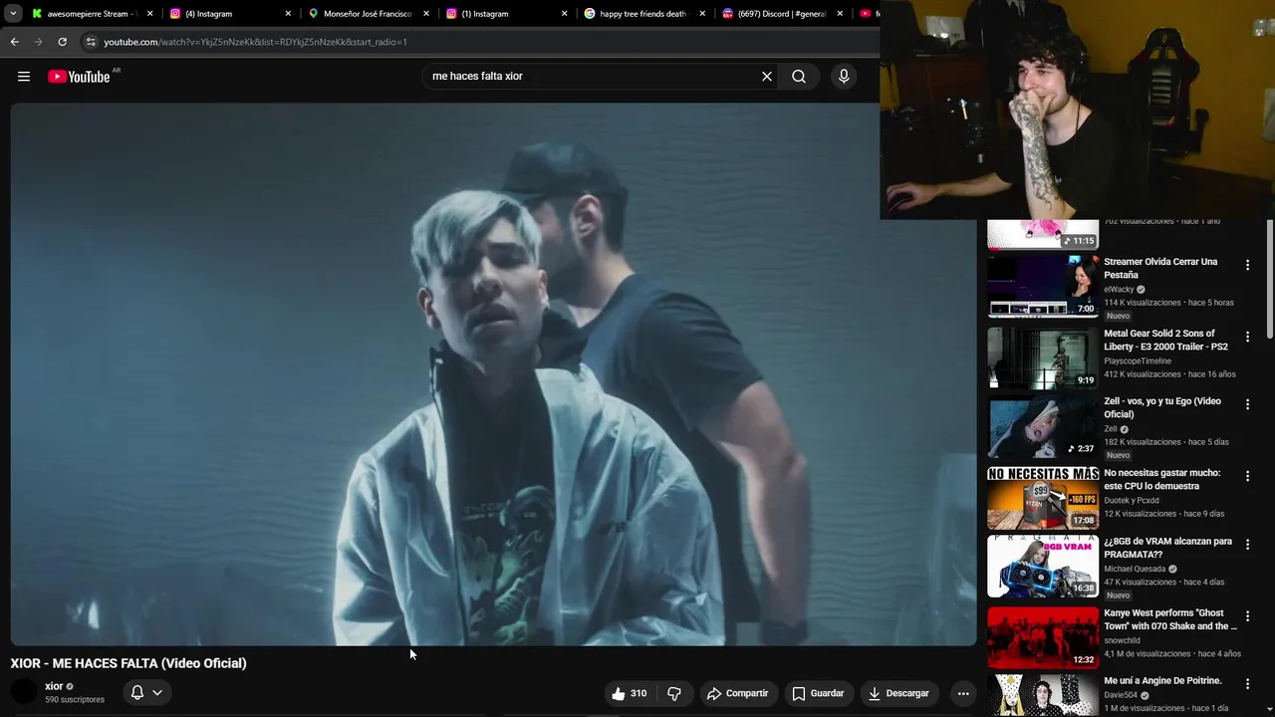Click the magnifier search button
Image resolution: width=1275 pixels, height=717 pixels.
(x=799, y=77)
